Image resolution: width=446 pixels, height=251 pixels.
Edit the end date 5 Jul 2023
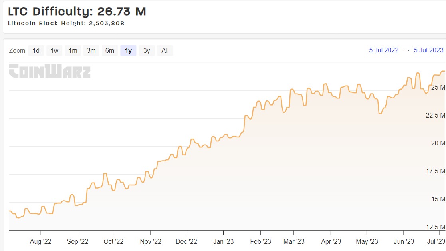(429, 50)
